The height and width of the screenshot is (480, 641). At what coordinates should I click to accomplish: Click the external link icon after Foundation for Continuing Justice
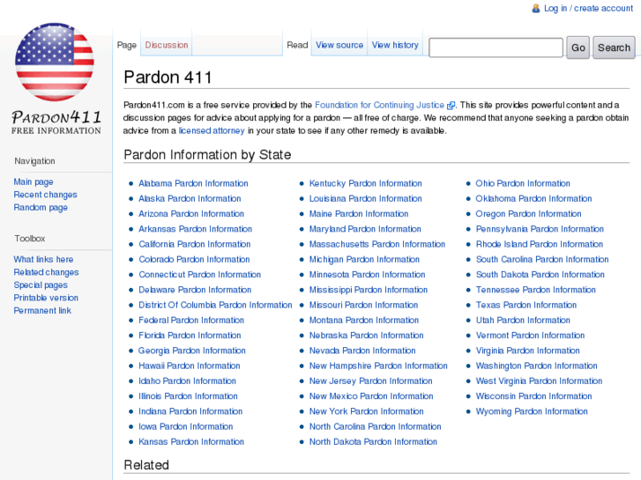point(451,106)
